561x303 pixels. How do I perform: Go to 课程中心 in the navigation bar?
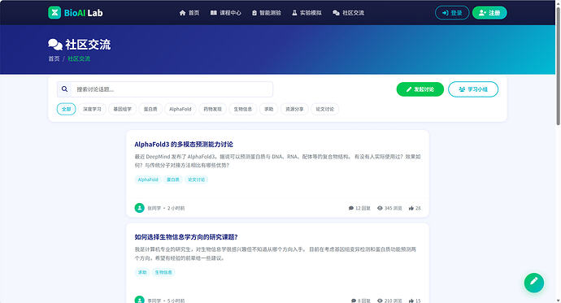[226, 13]
